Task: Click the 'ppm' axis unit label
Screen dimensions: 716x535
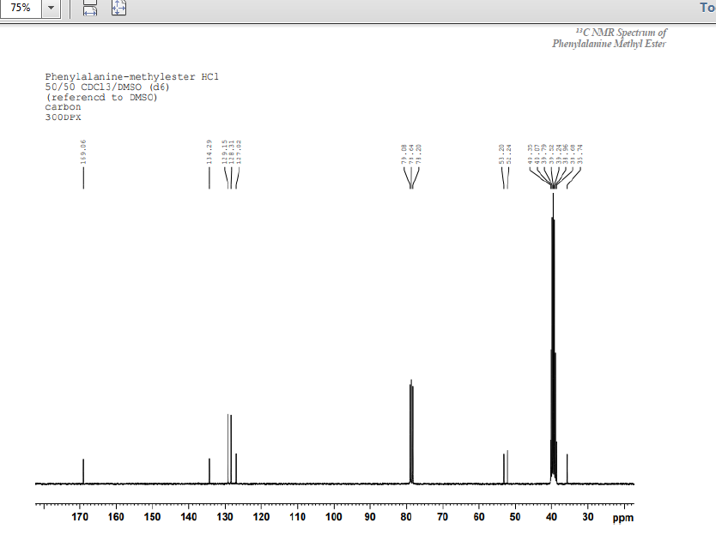Action: click(x=622, y=518)
